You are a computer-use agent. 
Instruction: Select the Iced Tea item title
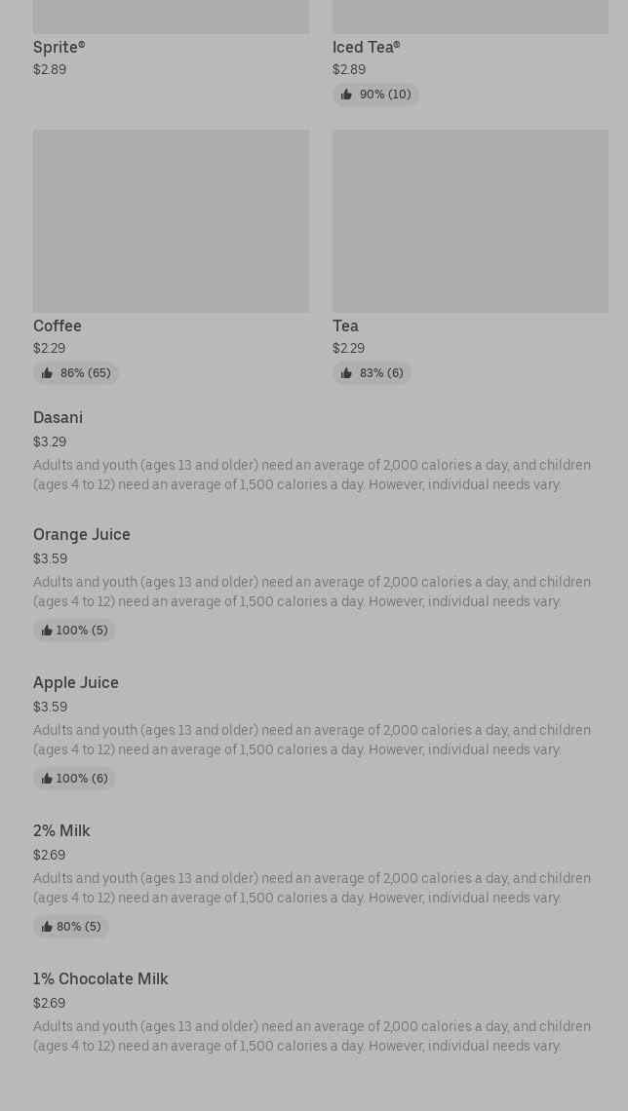[x=366, y=47]
